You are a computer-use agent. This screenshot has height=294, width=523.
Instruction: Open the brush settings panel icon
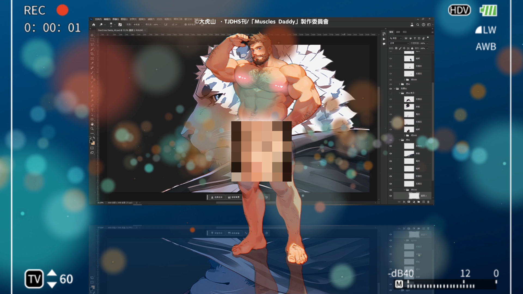pyautogui.click(x=120, y=24)
